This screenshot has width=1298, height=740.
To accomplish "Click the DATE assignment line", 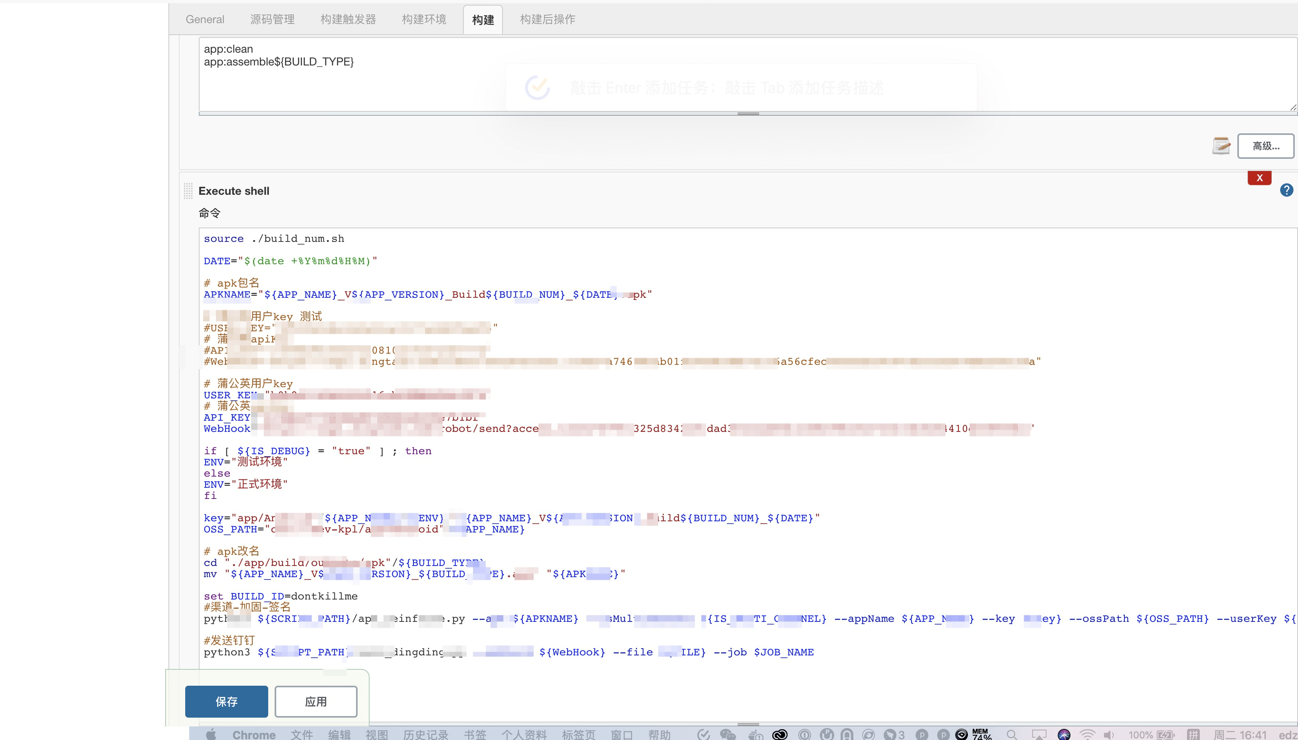I will point(290,261).
